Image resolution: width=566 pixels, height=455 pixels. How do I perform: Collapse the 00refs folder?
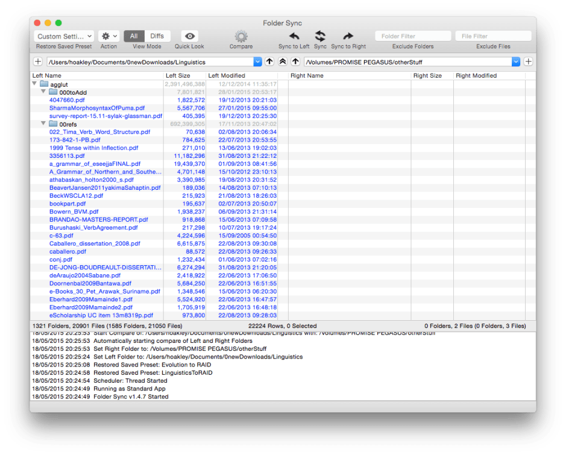(x=43, y=123)
